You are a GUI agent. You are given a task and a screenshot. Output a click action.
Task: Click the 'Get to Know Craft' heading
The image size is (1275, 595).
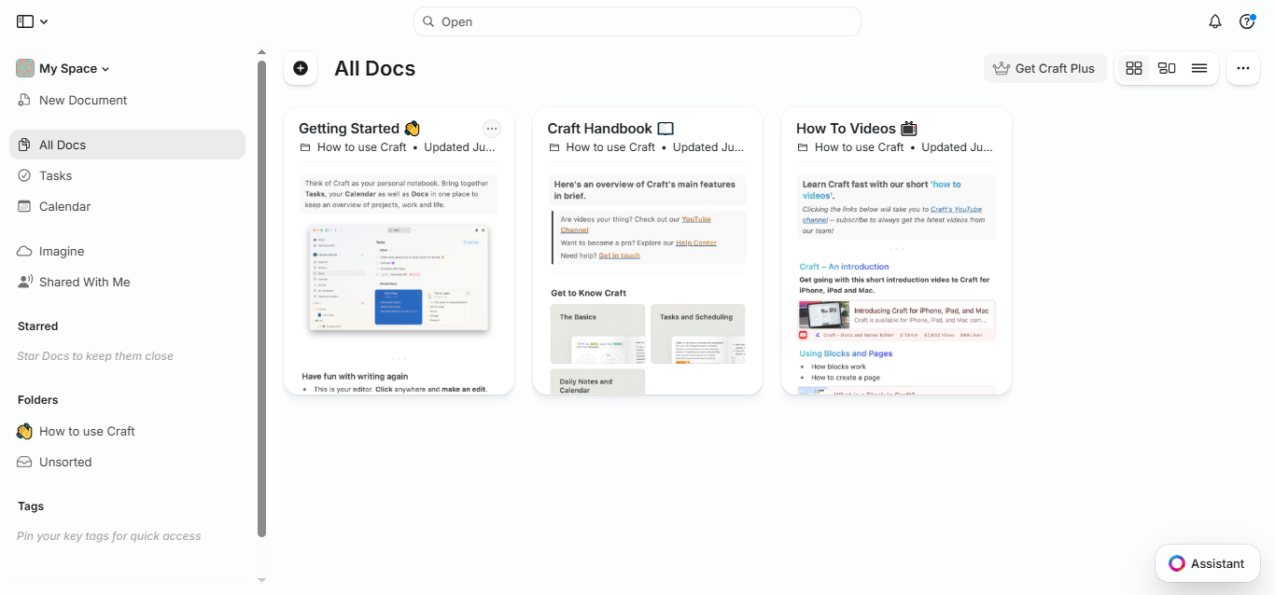point(588,293)
